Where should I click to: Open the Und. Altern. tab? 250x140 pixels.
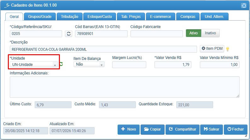click(214, 17)
